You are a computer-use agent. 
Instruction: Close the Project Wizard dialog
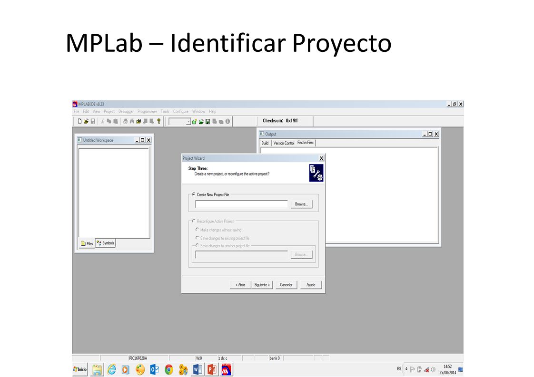pyautogui.click(x=321, y=158)
